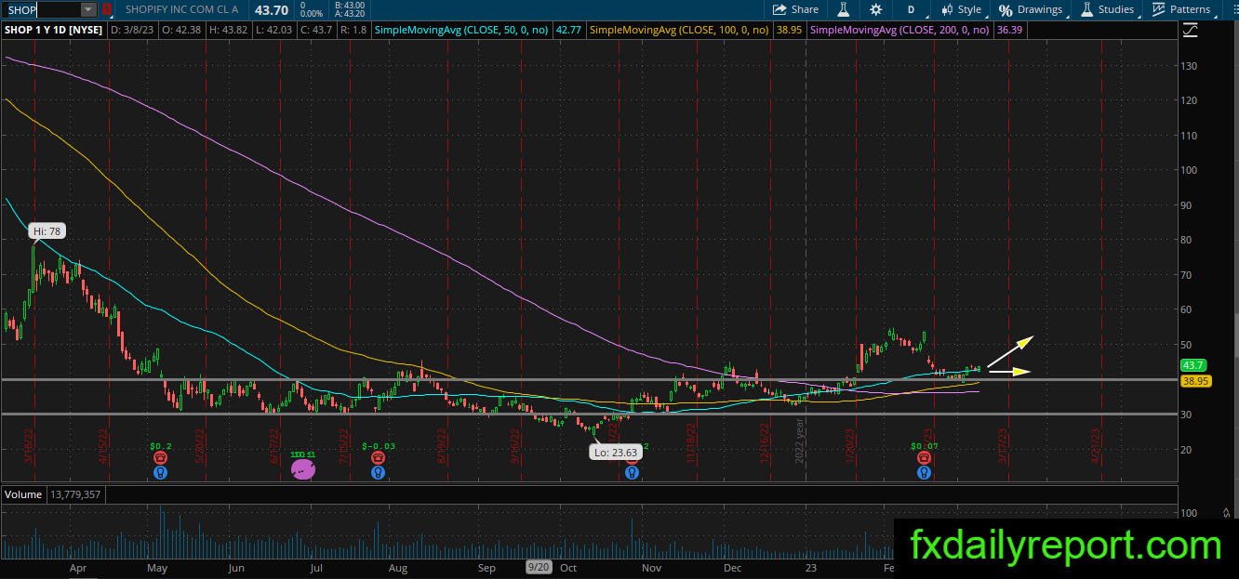Click the flask Edit Studies icon
The image size is (1239, 579).
[844, 9]
